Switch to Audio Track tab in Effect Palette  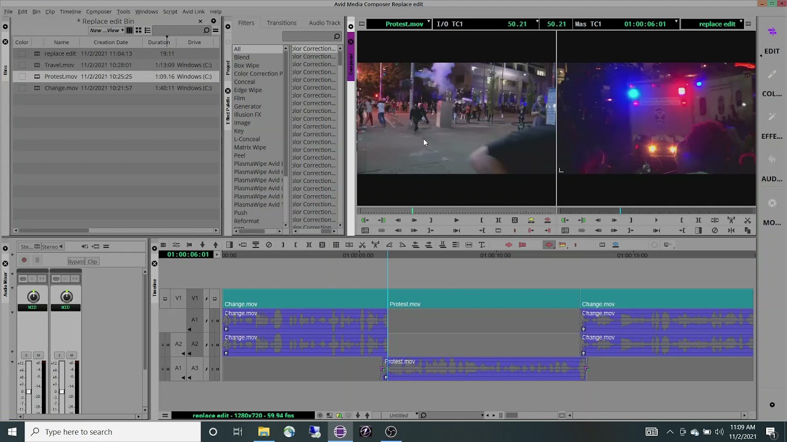click(325, 23)
